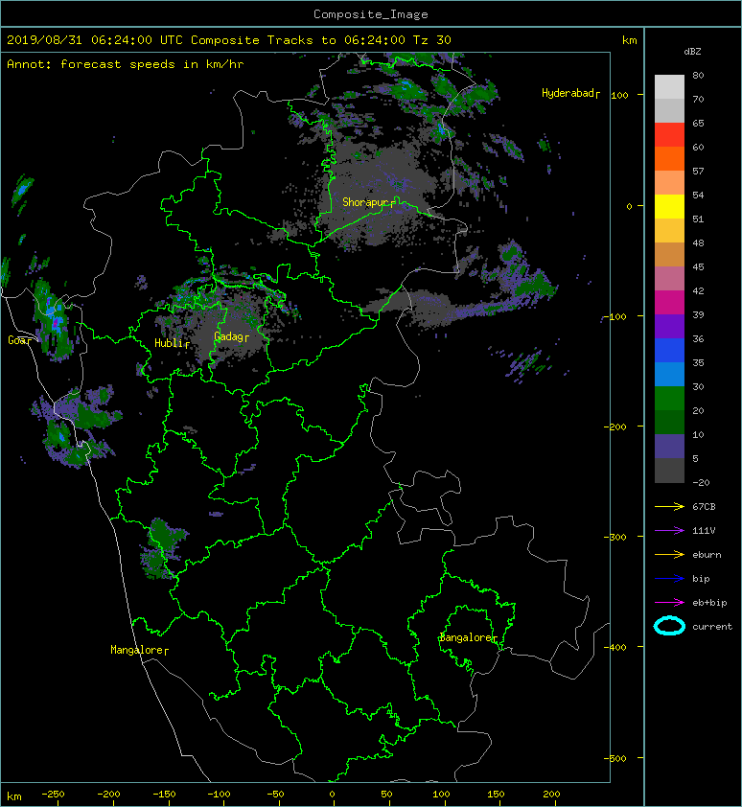Click the 'current' legend label
Image resolution: width=742 pixels, height=807 pixels.
(712, 627)
